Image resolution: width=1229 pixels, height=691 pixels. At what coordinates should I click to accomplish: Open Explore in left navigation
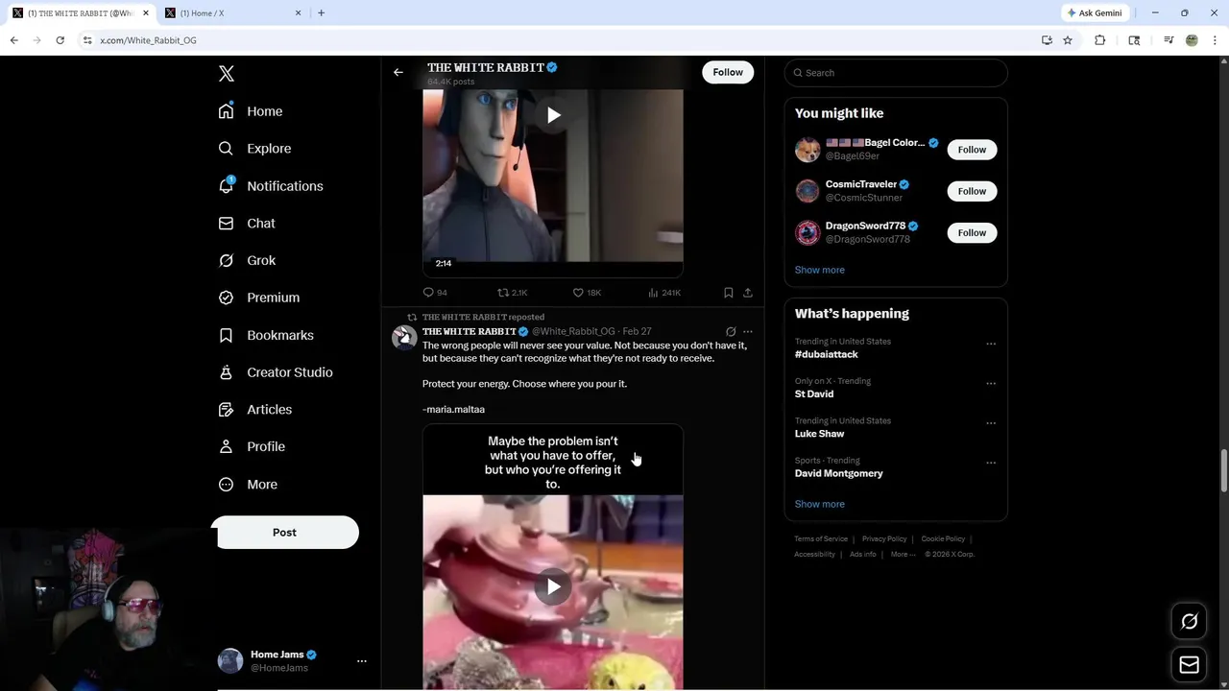(x=254, y=149)
